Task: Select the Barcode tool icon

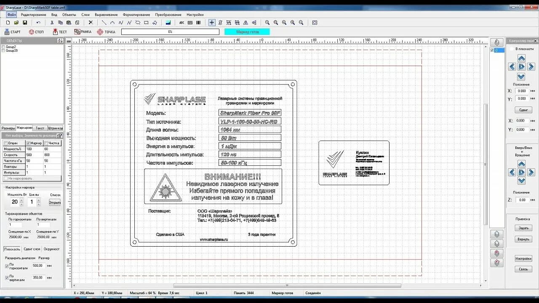Action: 198,22
